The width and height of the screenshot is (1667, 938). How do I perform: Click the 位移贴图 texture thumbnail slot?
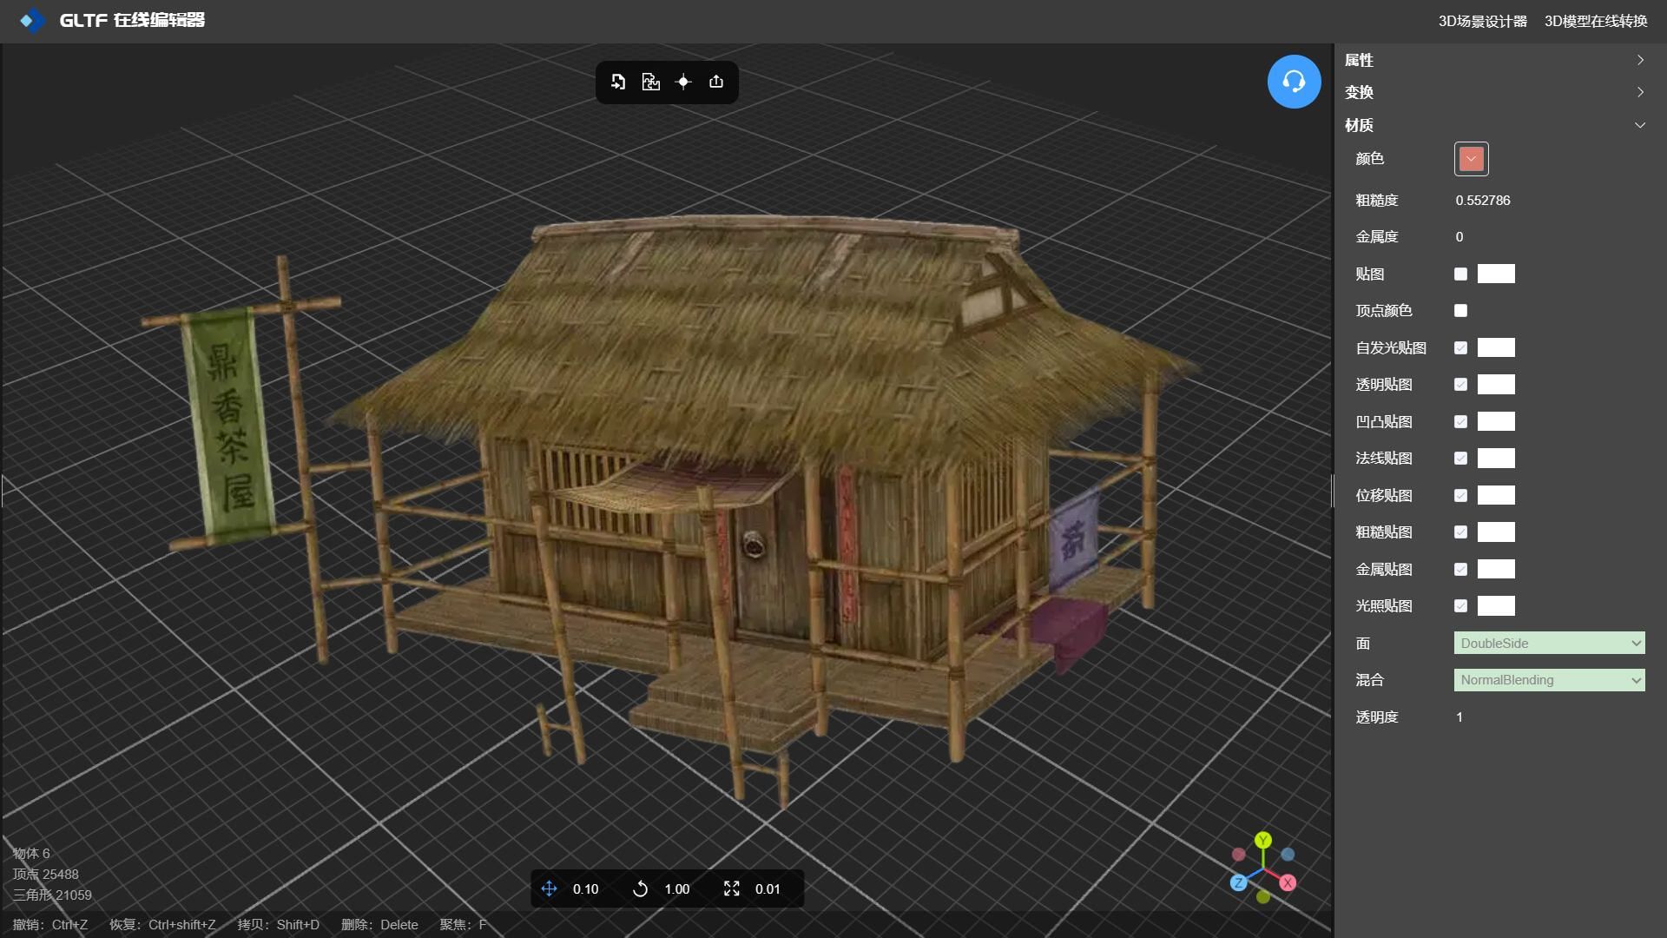pos(1496,495)
